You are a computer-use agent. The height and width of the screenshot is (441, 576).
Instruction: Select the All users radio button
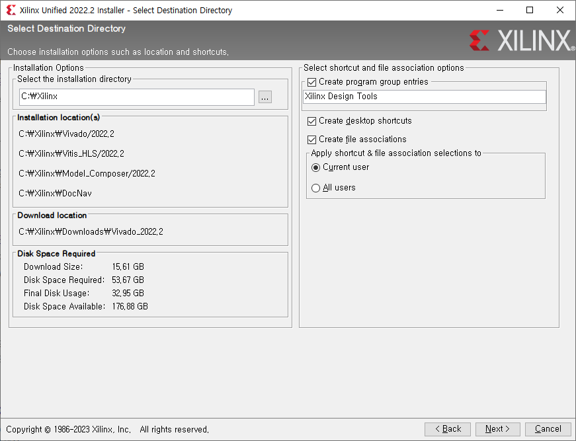click(315, 188)
